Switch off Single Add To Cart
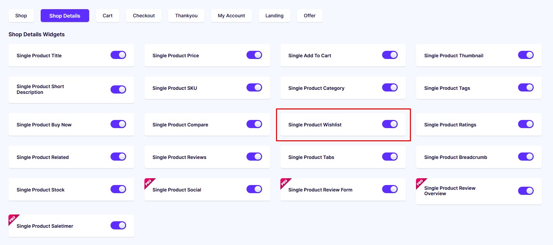This screenshot has width=553, height=245. tap(390, 55)
